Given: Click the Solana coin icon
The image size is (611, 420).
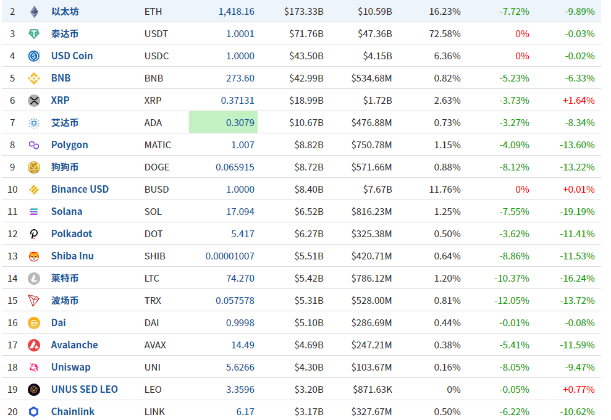Looking at the screenshot, I should (x=34, y=211).
